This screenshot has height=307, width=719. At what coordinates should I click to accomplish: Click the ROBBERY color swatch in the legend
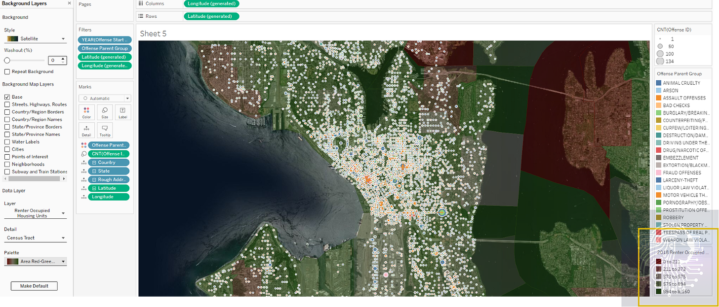tap(660, 217)
